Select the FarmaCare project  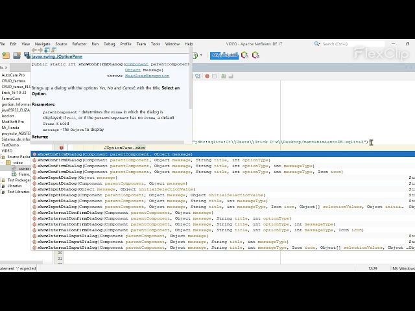(x=11, y=98)
